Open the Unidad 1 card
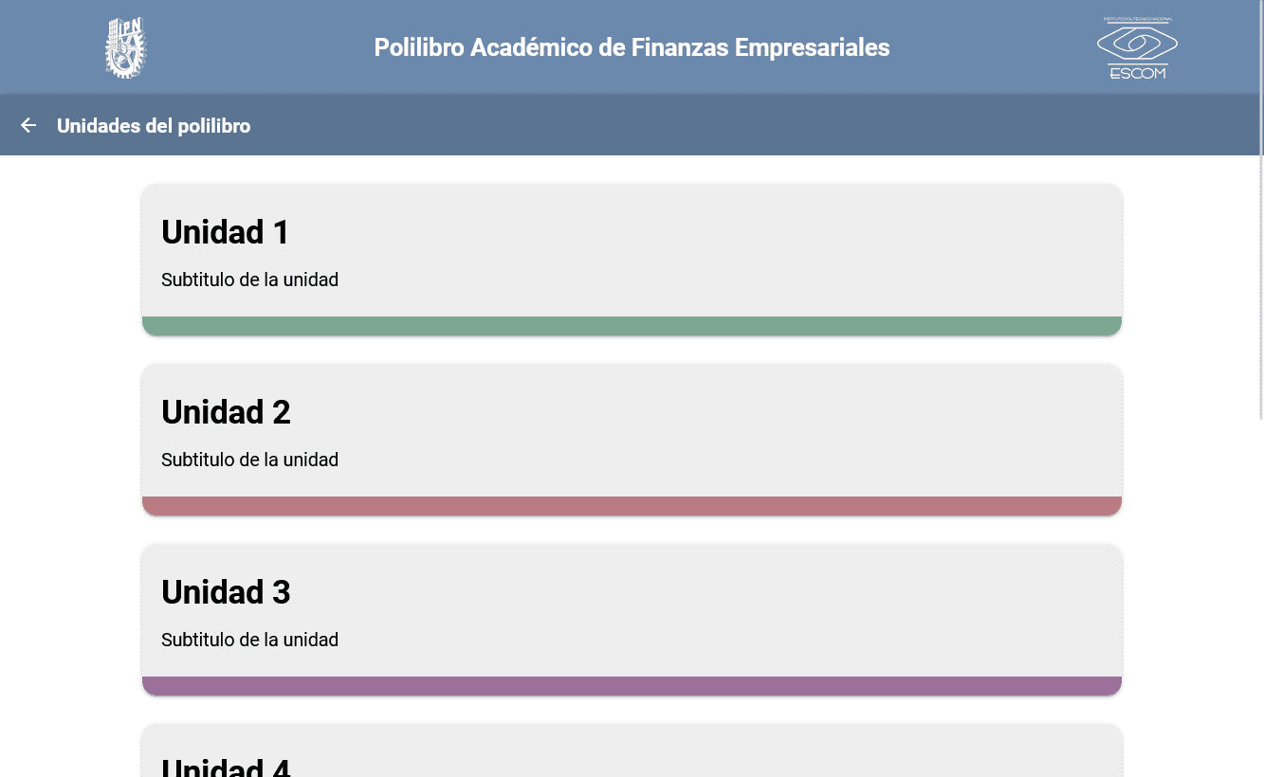Screen dimensions: 1264x777 (x=632, y=254)
